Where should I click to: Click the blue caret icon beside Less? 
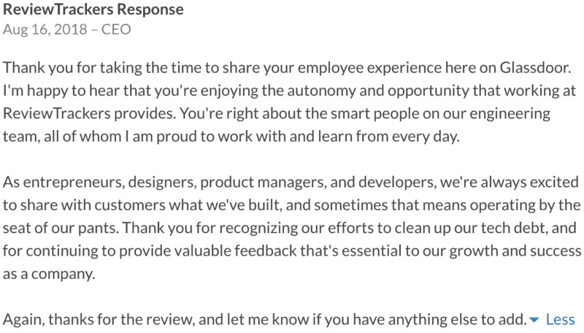tap(534, 320)
